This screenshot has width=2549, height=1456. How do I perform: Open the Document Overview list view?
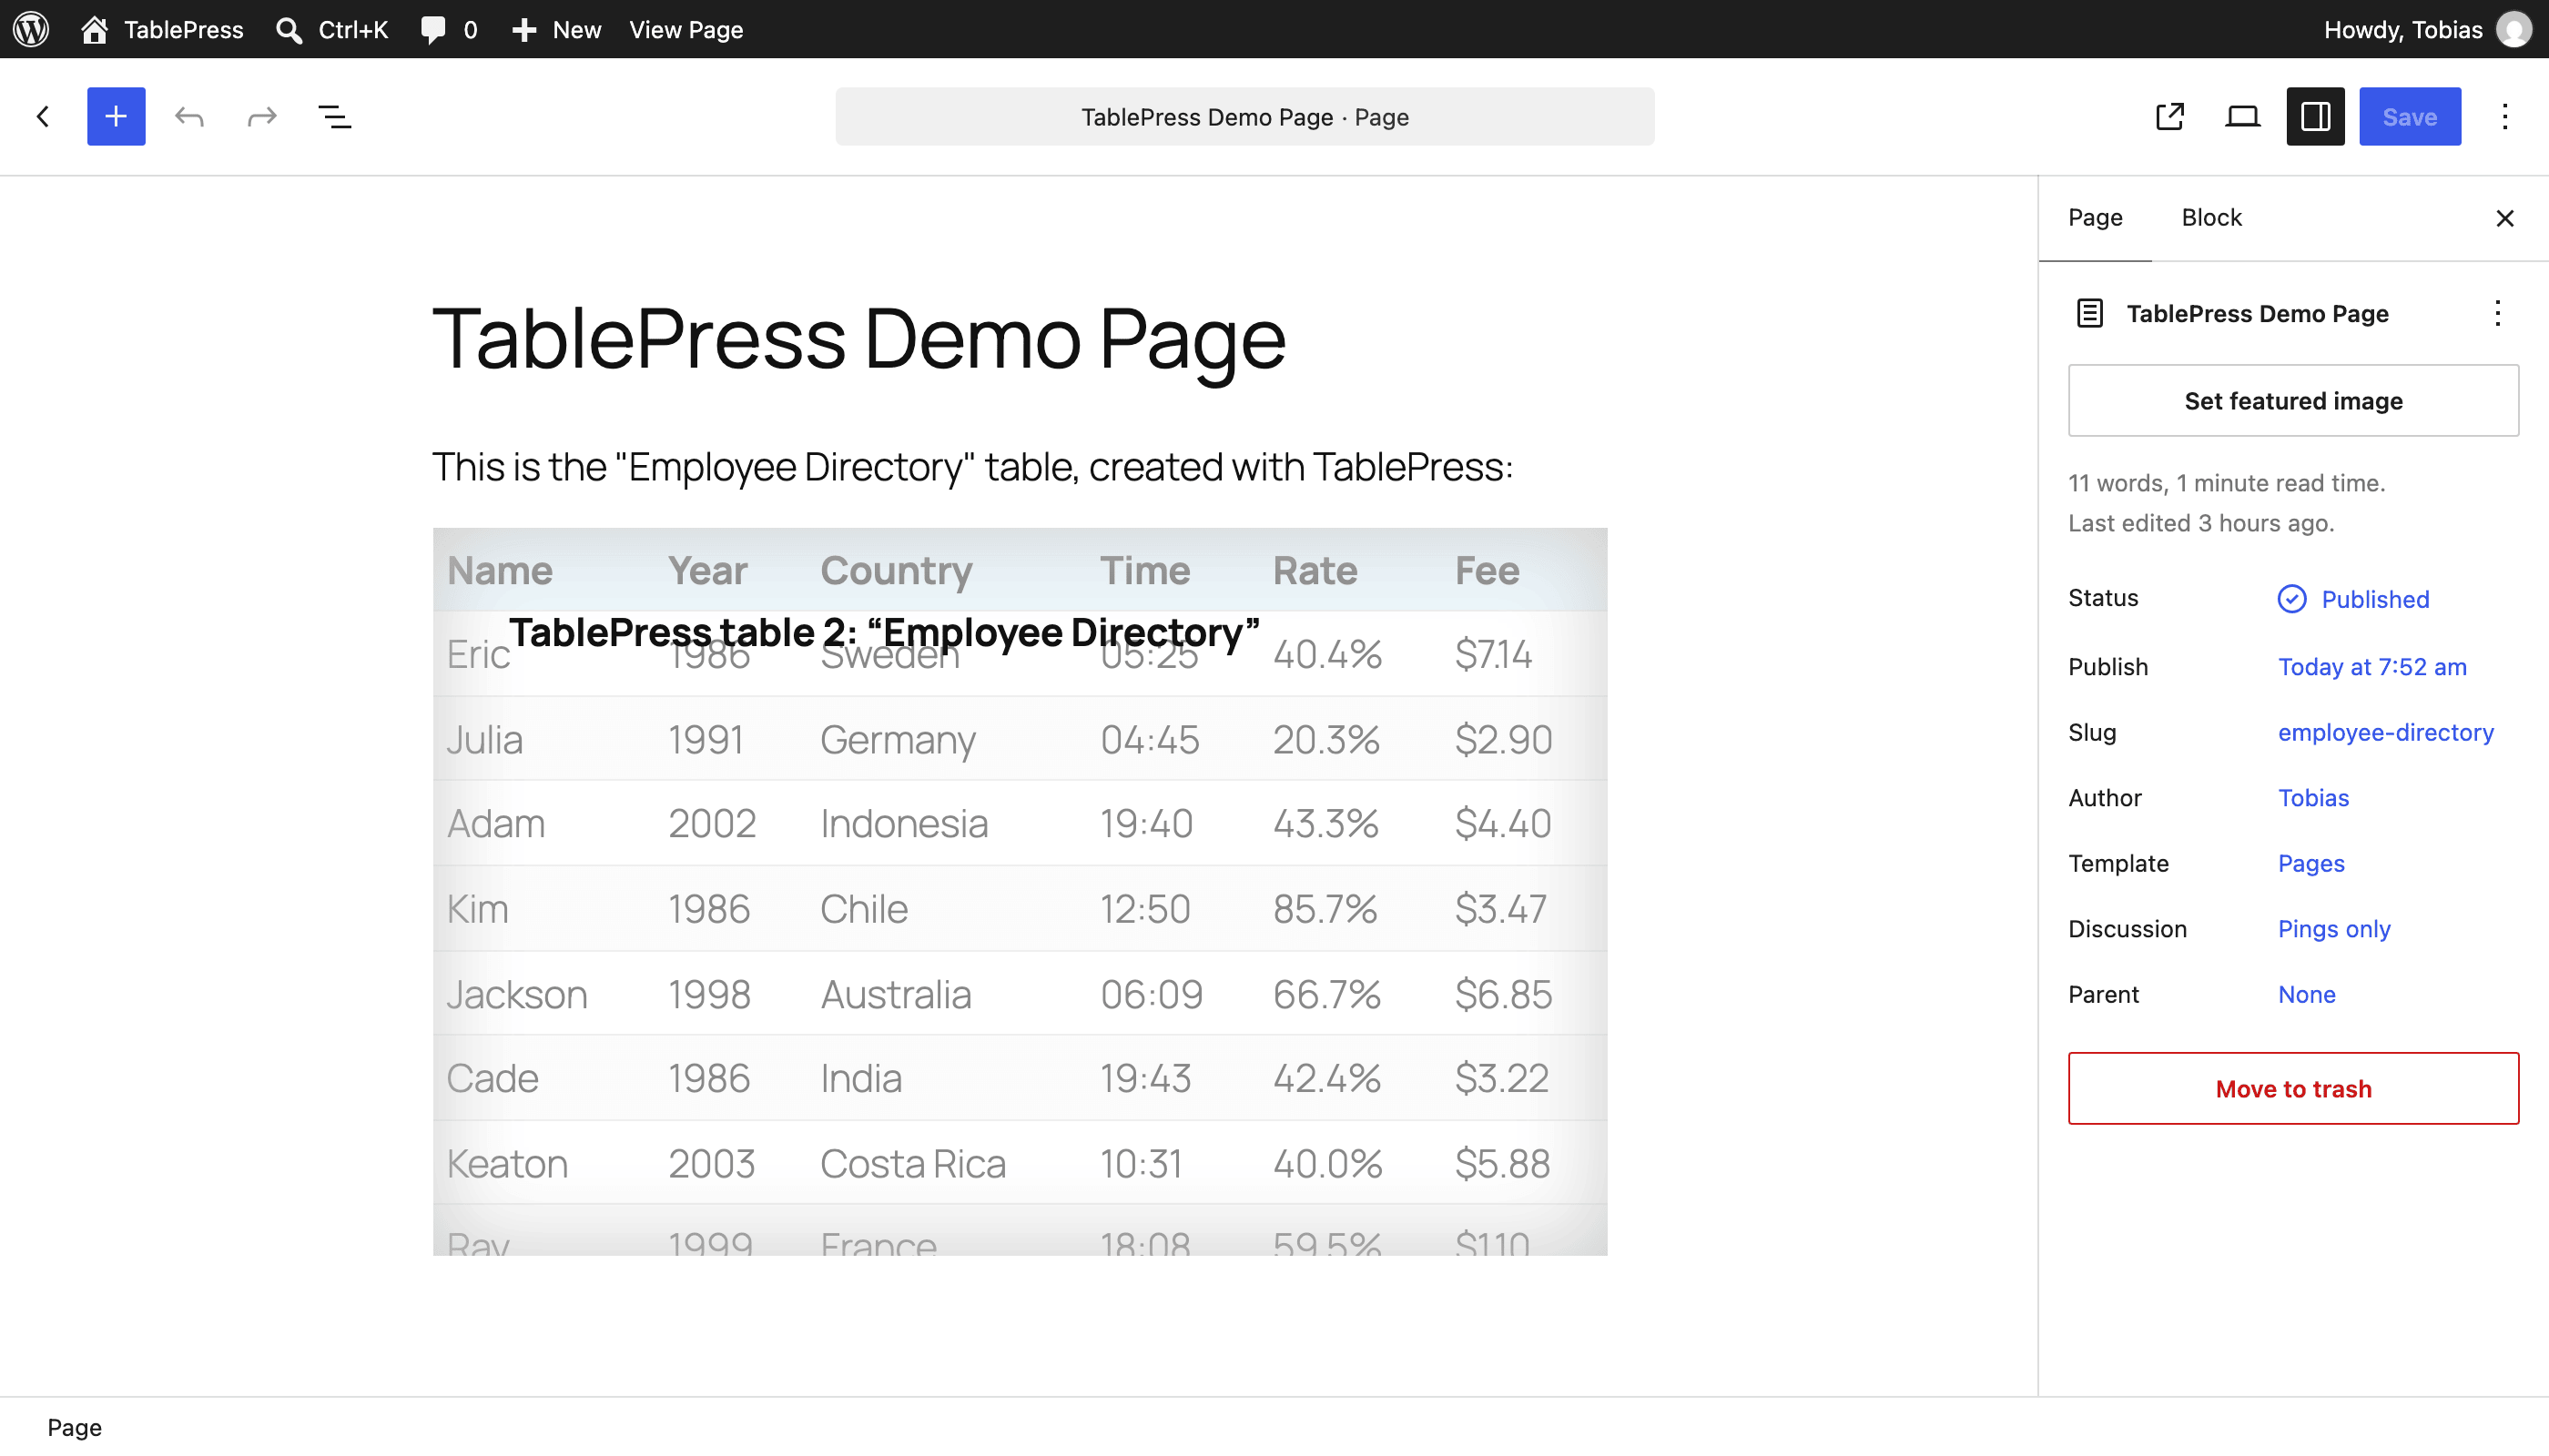pos(334,116)
